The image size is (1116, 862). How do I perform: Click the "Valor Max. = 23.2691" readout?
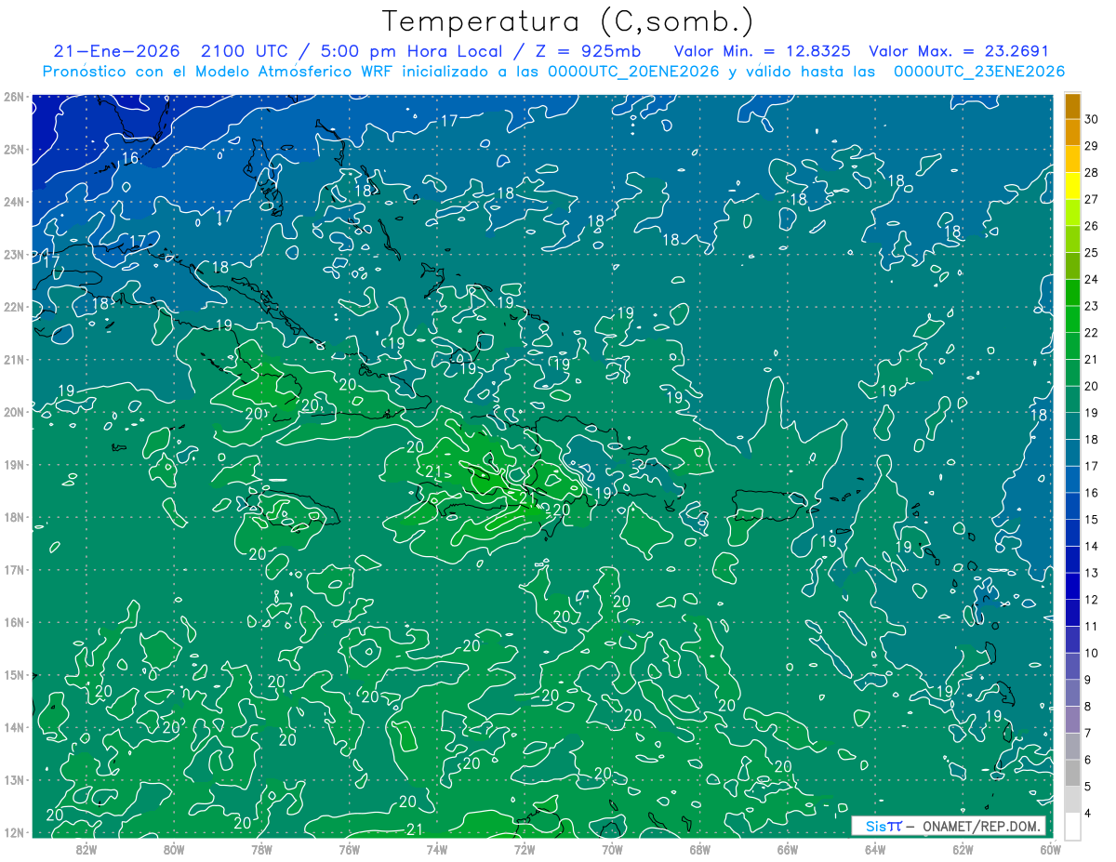(x=959, y=51)
